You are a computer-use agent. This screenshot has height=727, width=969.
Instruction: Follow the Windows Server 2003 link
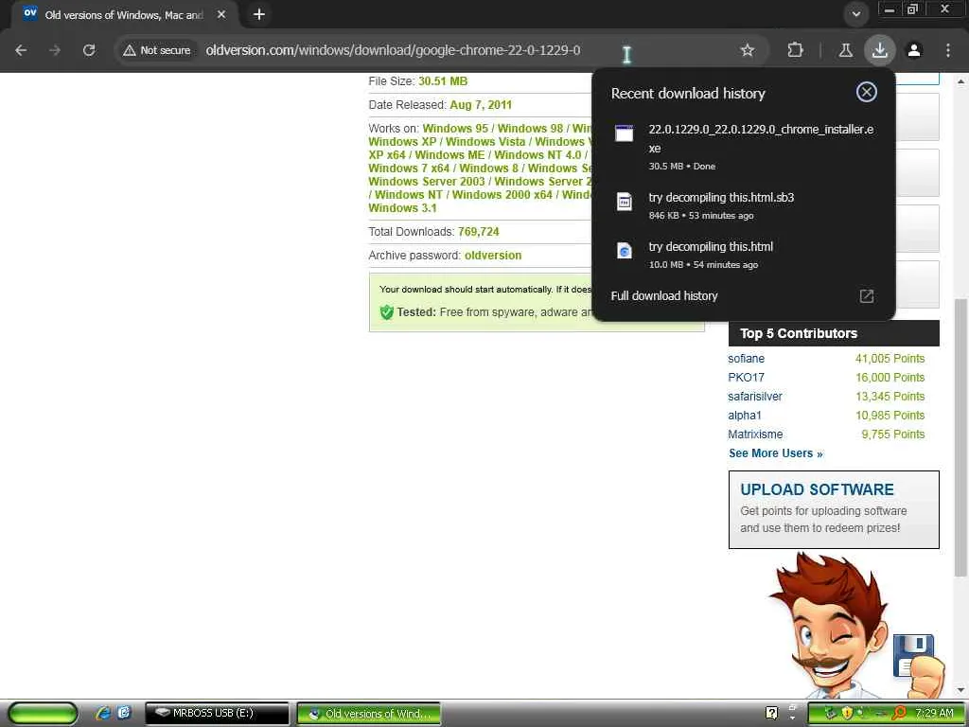(x=427, y=181)
